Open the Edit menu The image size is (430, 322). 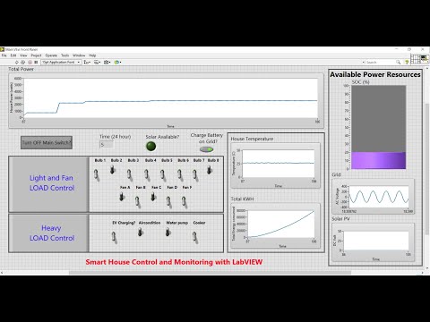coord(13,55)
